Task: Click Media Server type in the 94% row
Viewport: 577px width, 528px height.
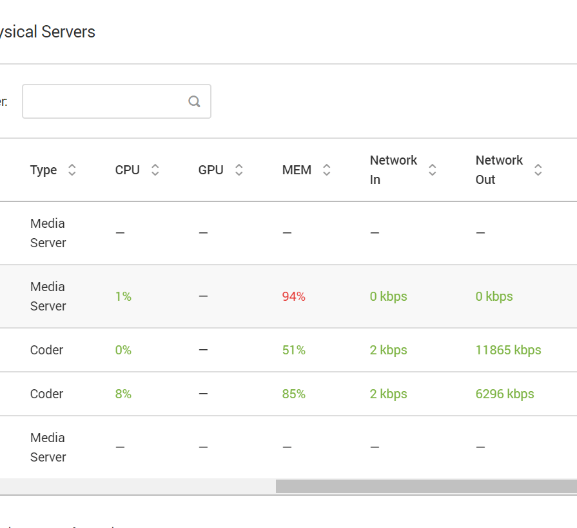Action: (48, 296)
